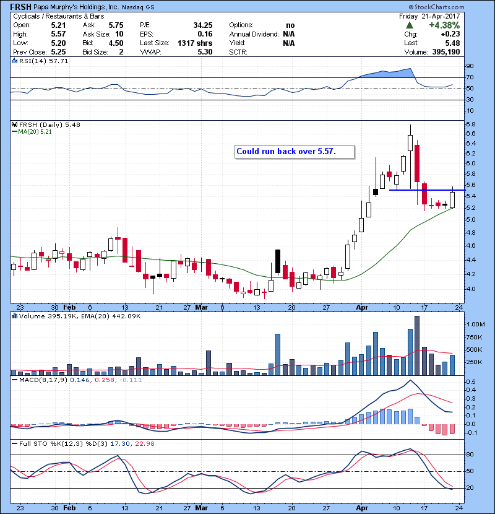This screenshot has width=495, height=514.
Task: Click the MACD histogram value -0.111
Action: (x=131, y=380)
